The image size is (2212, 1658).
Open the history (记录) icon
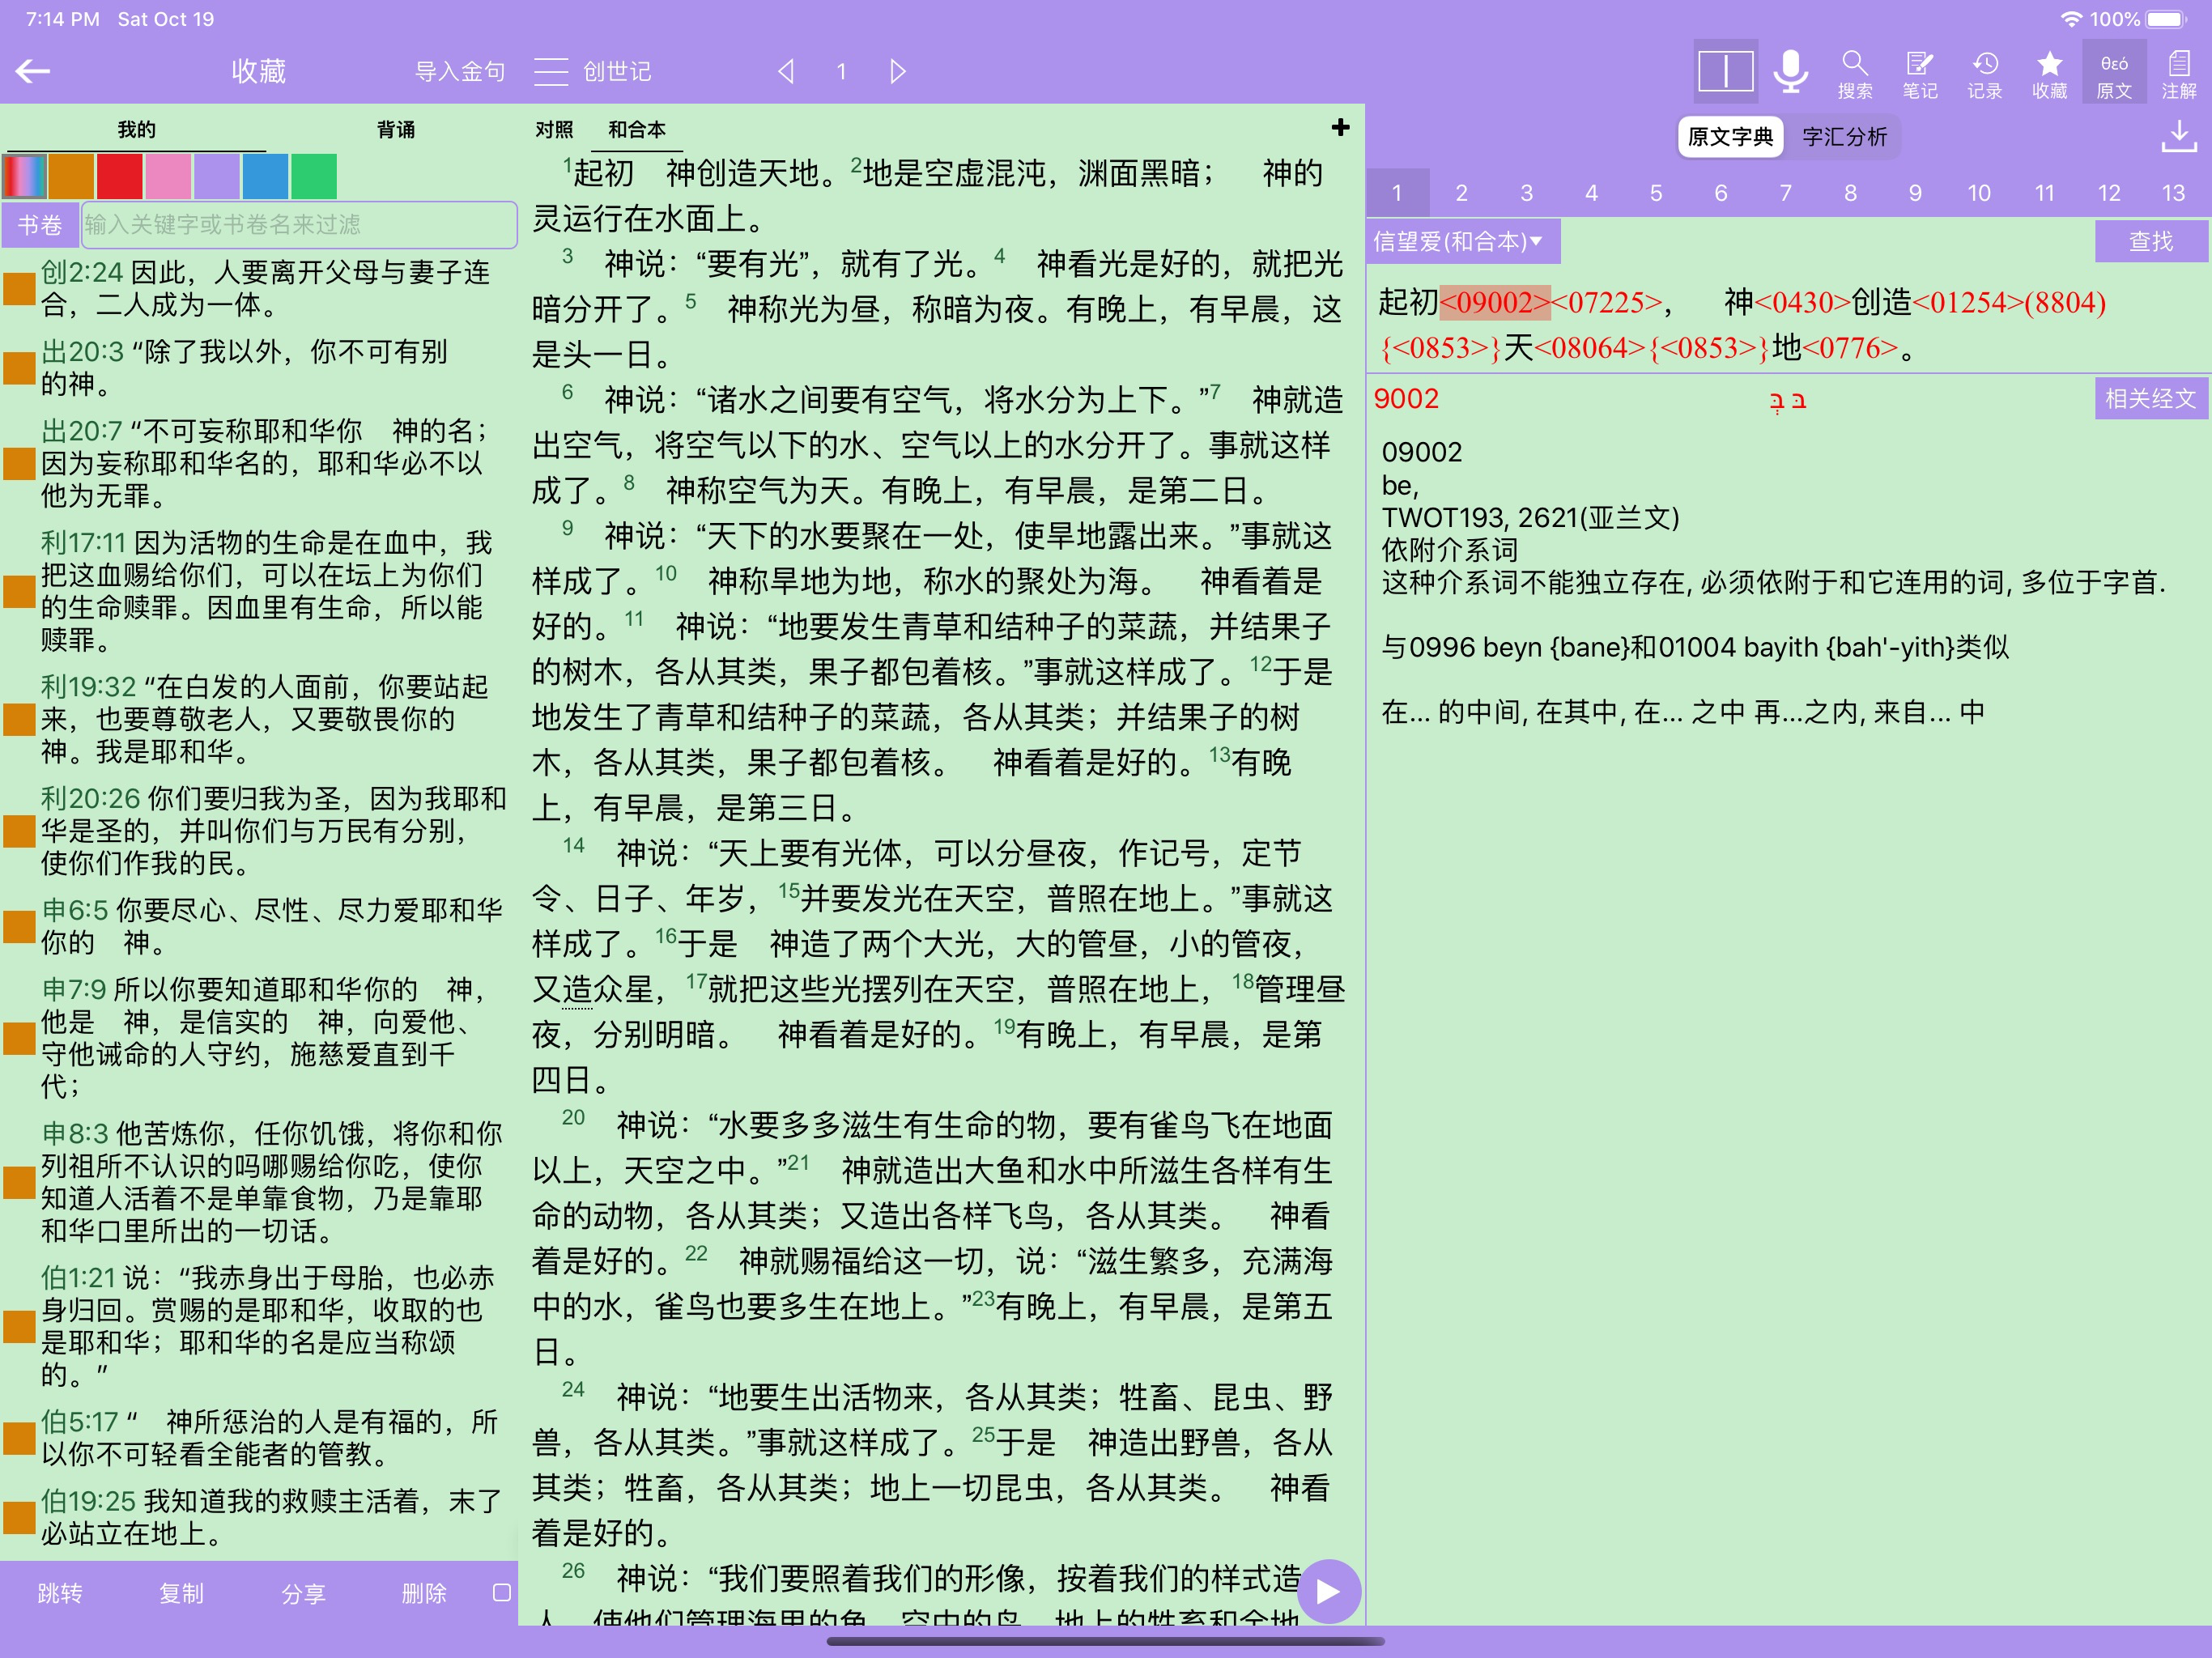(1985, 75)
